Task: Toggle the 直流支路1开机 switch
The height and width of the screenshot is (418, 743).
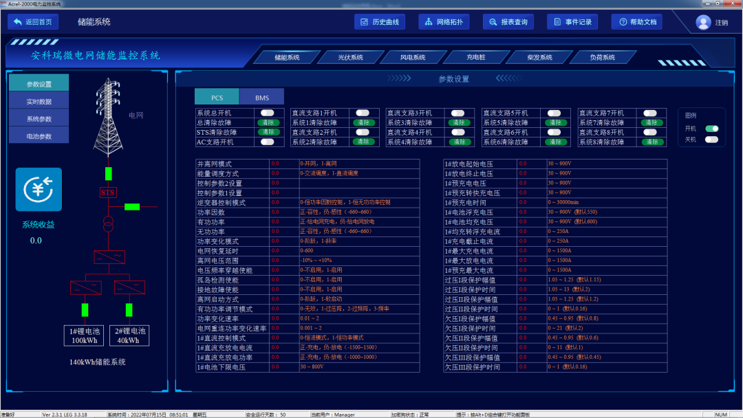Action: tap(362, 112)
